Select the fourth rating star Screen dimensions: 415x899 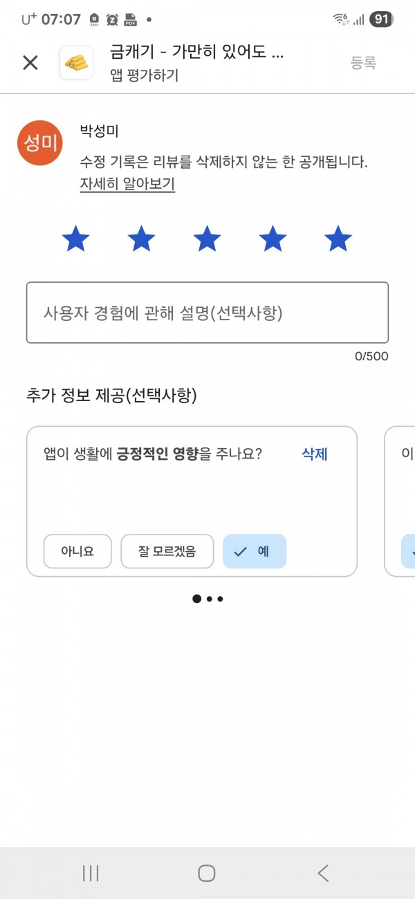273,239
